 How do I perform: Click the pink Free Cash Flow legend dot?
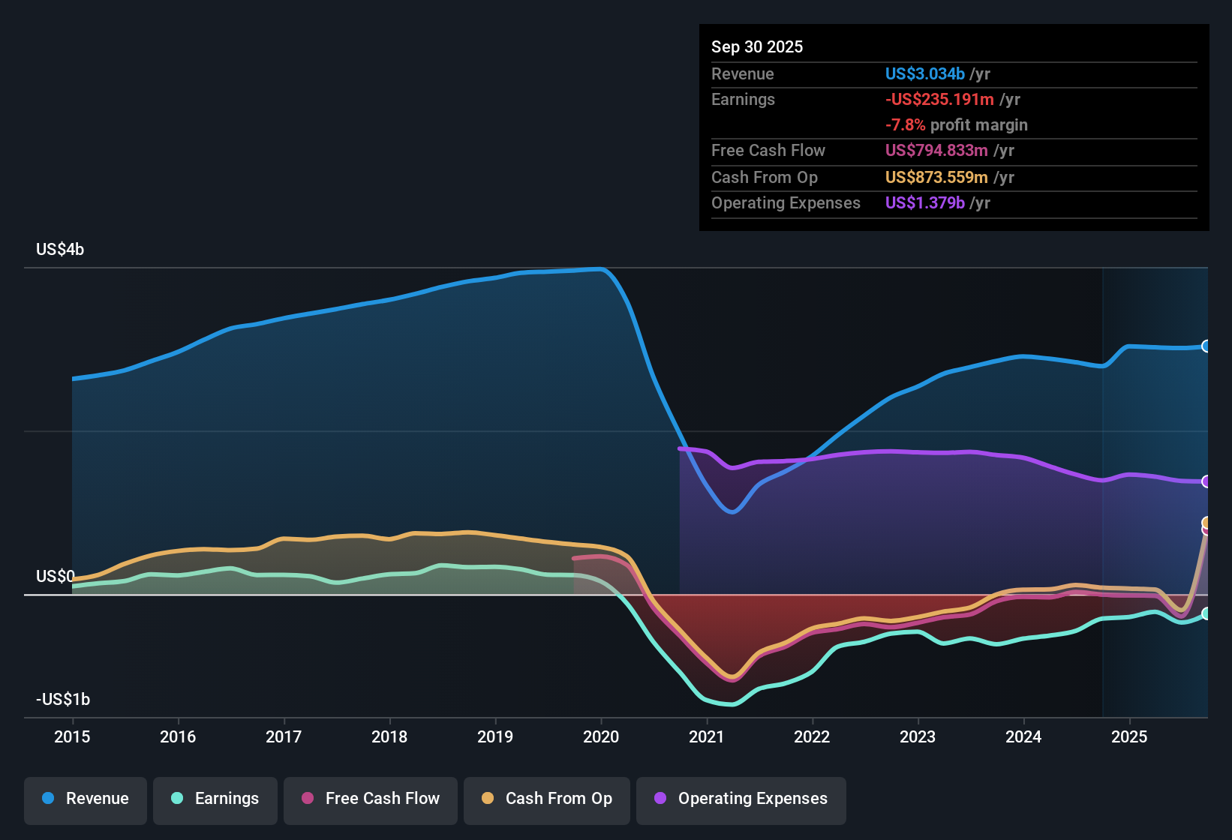click(x=307, y=799)
